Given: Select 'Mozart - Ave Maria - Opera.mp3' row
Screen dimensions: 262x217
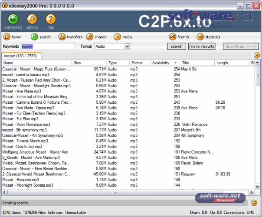Looking at the screenshot, I should (128, 108).
